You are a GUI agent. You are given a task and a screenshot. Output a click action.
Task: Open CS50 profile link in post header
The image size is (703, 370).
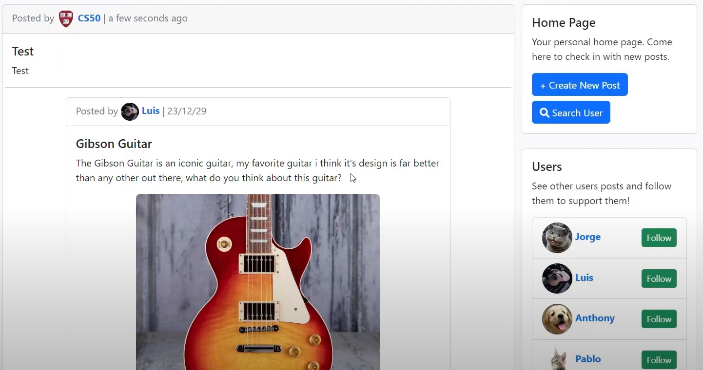[89, 18]
